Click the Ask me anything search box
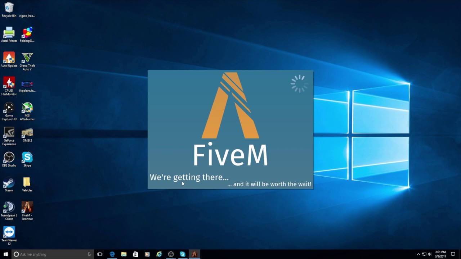The height and width of the screenshot is (259, 461). pyautogui.click(x=53, y=254)
